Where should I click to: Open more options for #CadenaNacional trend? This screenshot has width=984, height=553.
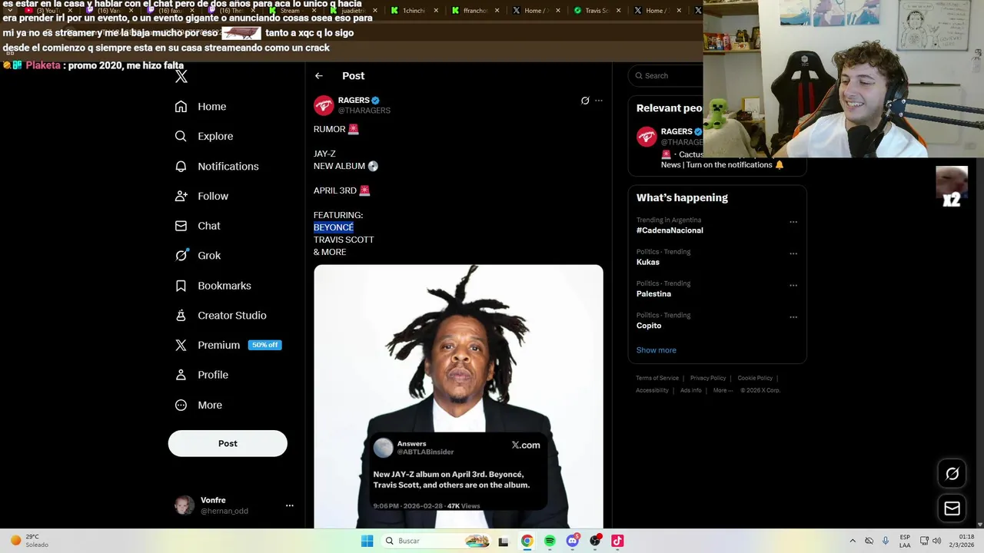pos(793,222)
